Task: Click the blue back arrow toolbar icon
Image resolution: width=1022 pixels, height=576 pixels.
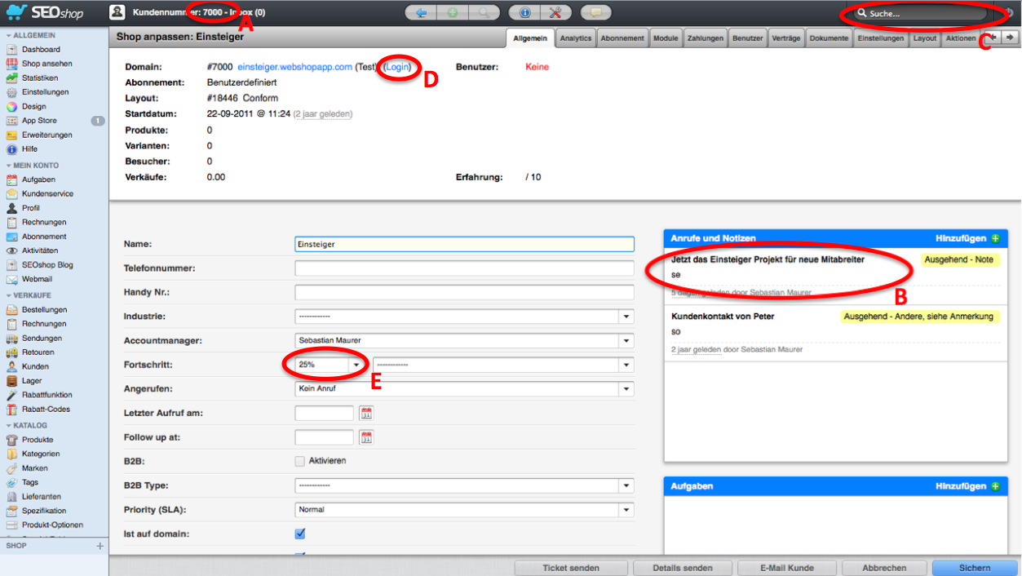Action: 421,13
